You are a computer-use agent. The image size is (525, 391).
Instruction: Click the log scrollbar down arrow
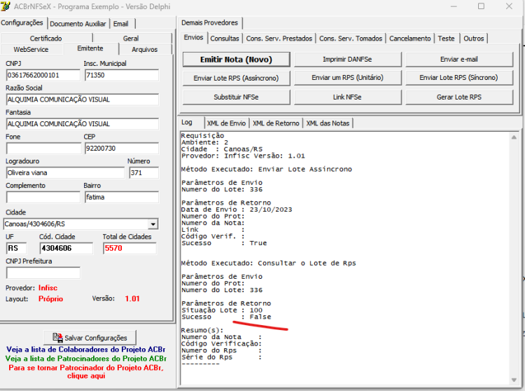click(514, 380)
